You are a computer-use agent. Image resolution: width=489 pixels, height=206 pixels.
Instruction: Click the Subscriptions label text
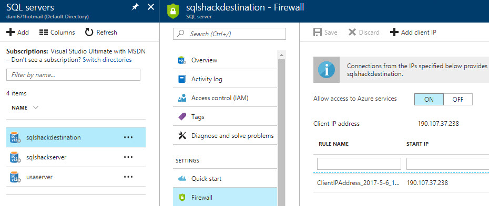[27, 51]
